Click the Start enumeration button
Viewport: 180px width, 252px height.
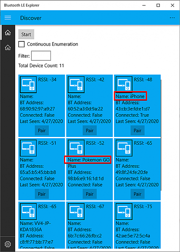tap(26, 34)
